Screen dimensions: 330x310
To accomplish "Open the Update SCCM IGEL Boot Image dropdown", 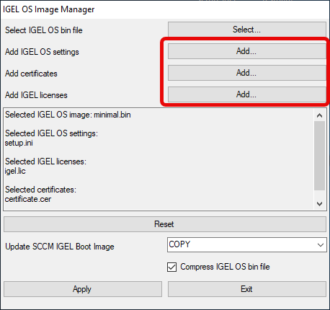I will 247,244.
